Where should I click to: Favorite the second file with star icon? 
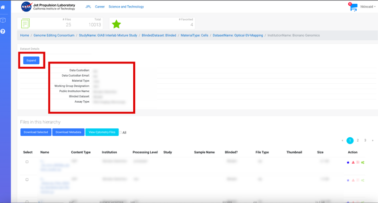coord(348,180)
